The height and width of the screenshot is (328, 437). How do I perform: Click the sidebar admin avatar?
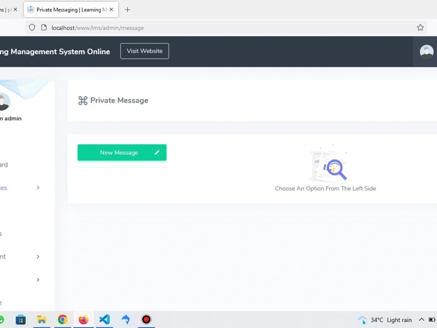[x=4, y=101]
